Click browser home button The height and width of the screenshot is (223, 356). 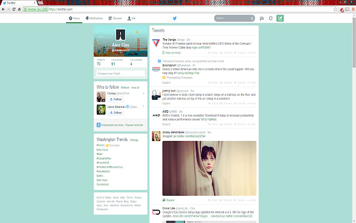point(19,9)
